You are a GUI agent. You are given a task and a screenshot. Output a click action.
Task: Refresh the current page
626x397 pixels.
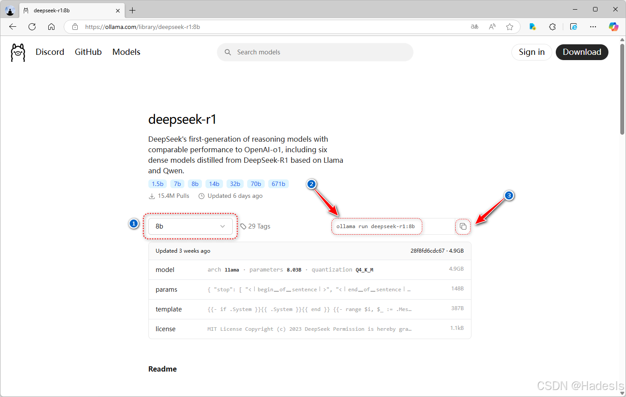pyautogui.click(x=32, y=27)
